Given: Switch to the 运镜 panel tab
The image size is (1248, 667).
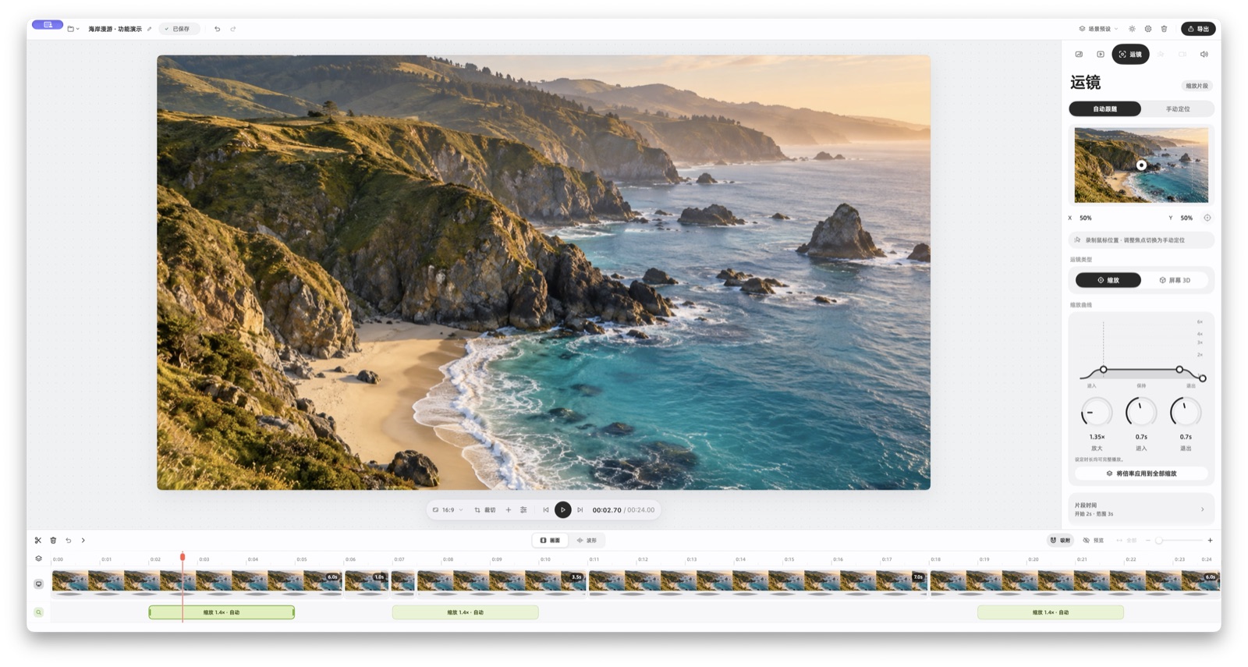Looking at the screenshot, I should tap(1130, 54).
